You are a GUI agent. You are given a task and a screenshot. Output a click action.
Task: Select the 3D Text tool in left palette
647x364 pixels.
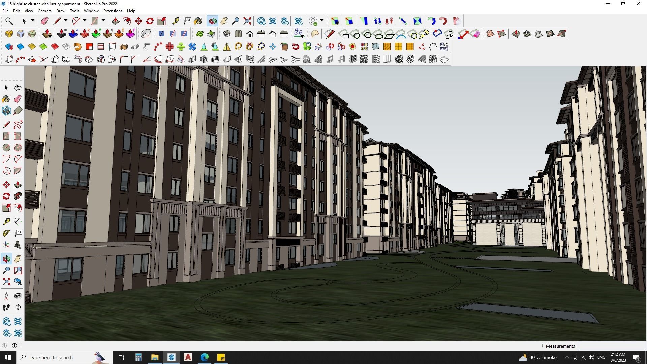click(18, 245)
